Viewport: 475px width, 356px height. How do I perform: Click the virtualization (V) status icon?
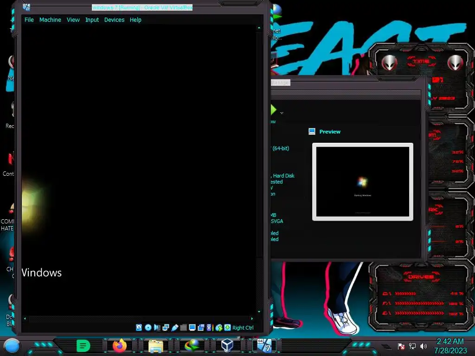tap(209, 328)
